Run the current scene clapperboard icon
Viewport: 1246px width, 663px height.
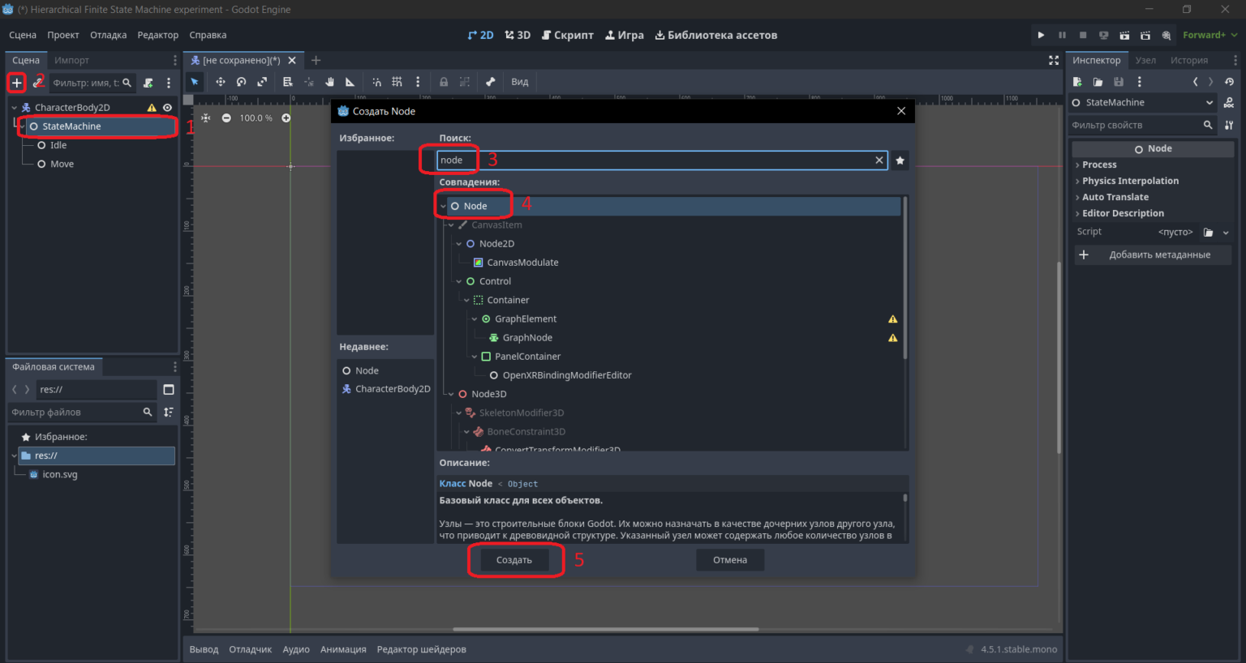tap(1124, 35)
